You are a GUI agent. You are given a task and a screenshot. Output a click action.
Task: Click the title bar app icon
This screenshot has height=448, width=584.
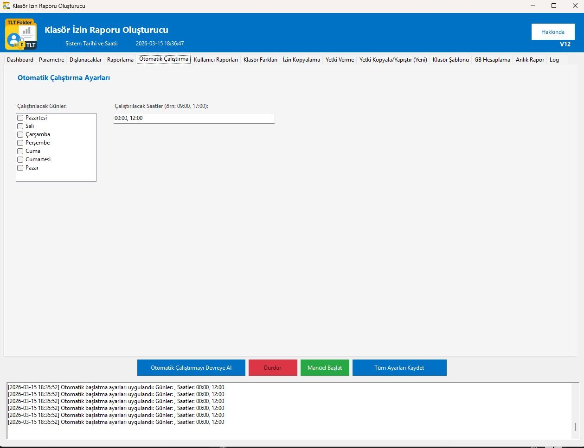point(6,6)
